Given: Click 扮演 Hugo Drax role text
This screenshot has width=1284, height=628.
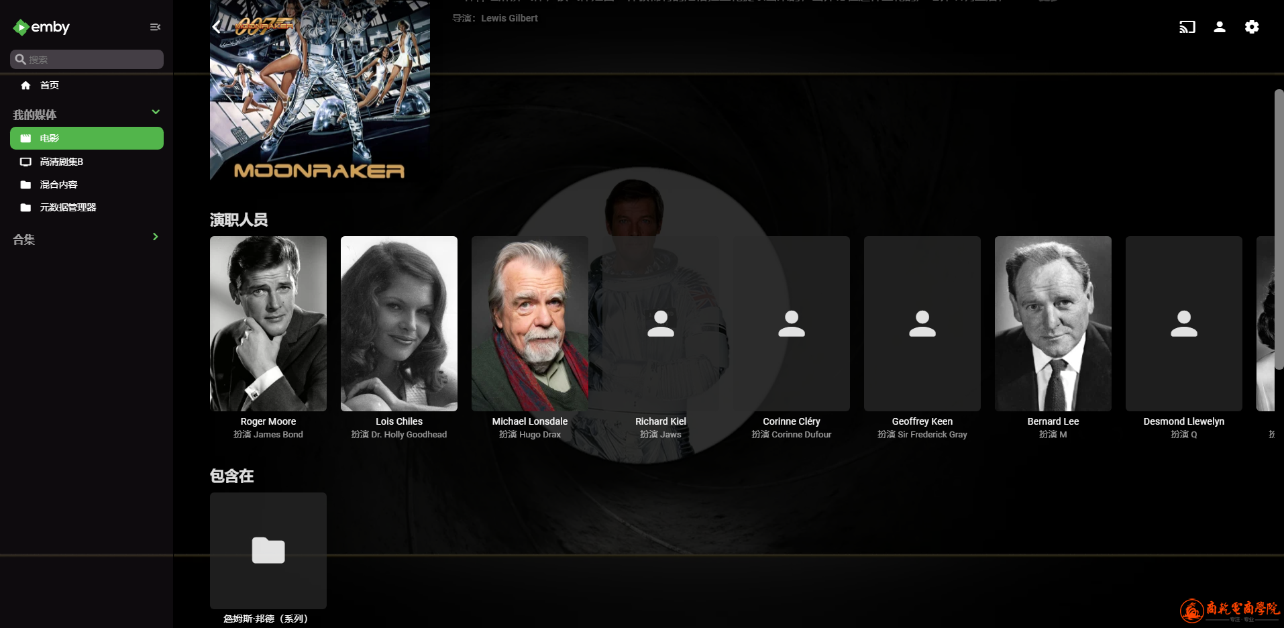Looking at the screenshot, I should point(530,435).
